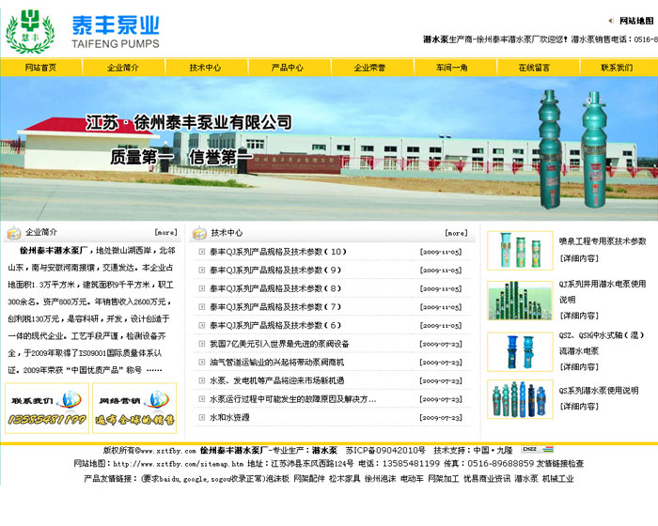Open 松木家具 friendly link in footer
This screenshot has height=526, width=658.
(344, 479)
